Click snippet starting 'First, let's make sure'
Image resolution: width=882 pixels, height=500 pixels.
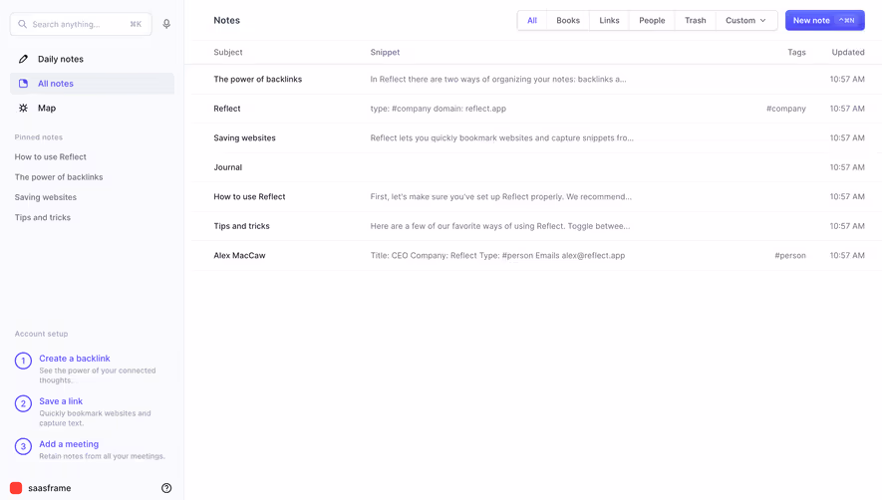pyautogui.click(x=500, y=197)
